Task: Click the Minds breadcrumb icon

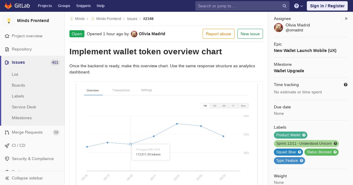Action: point(71,19)
